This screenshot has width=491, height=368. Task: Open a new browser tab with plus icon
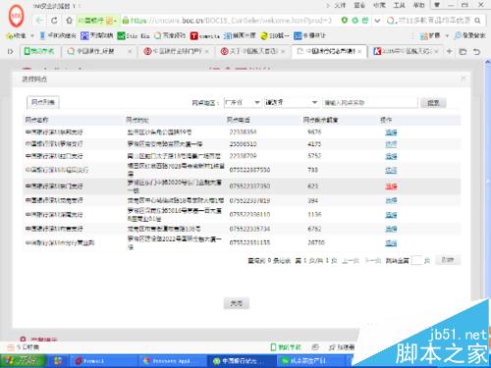pos(449,51)
